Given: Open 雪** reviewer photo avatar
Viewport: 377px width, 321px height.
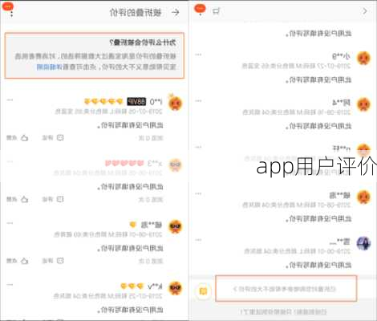Looking at the screenshot, I should pyautogui.click(x=363, y=243).
